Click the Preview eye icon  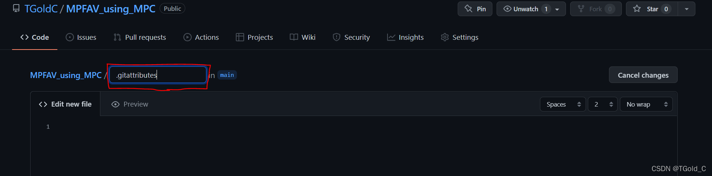[x=115, y=104]
